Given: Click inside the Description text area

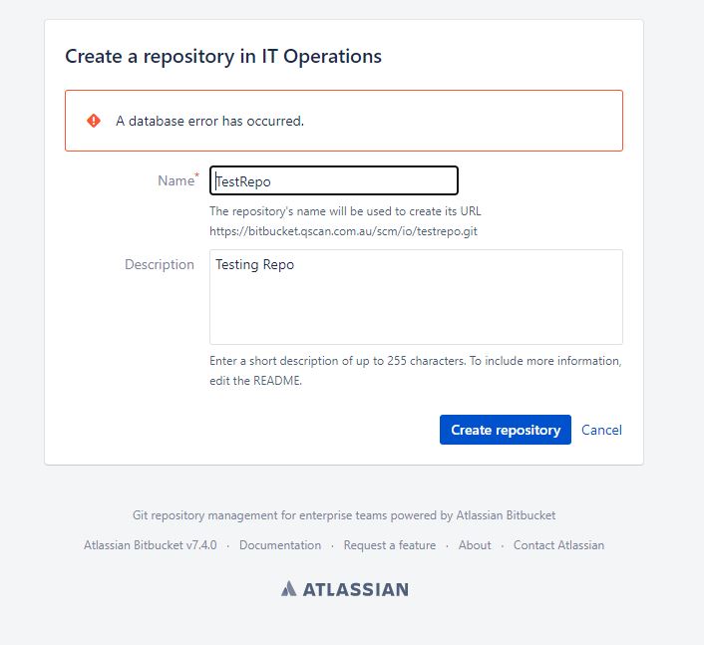Looking at the screenshot, I should coord(416,297).
